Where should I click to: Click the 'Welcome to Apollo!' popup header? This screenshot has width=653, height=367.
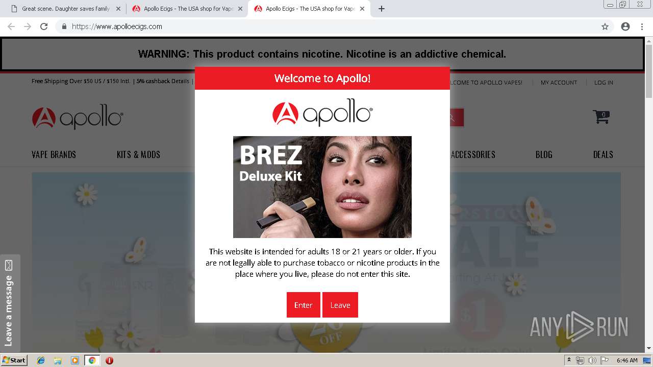coord(322,78)
